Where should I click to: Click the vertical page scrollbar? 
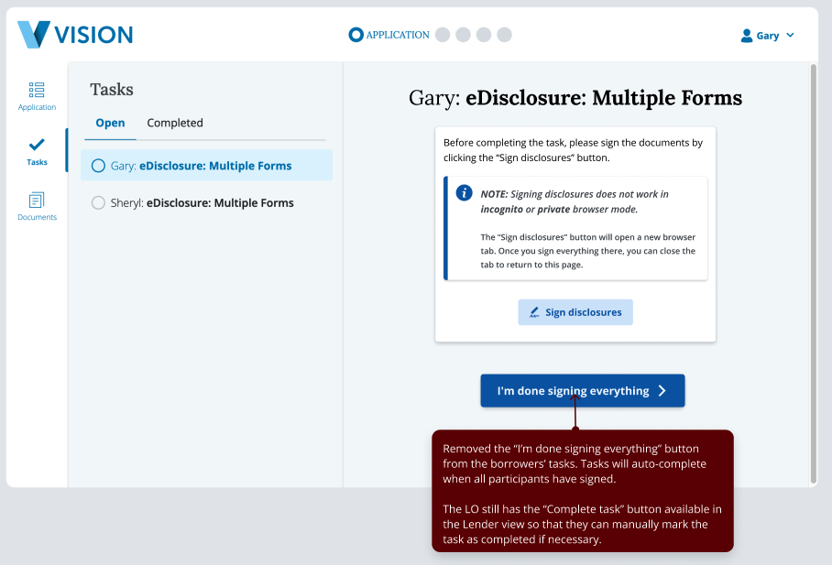812,275
